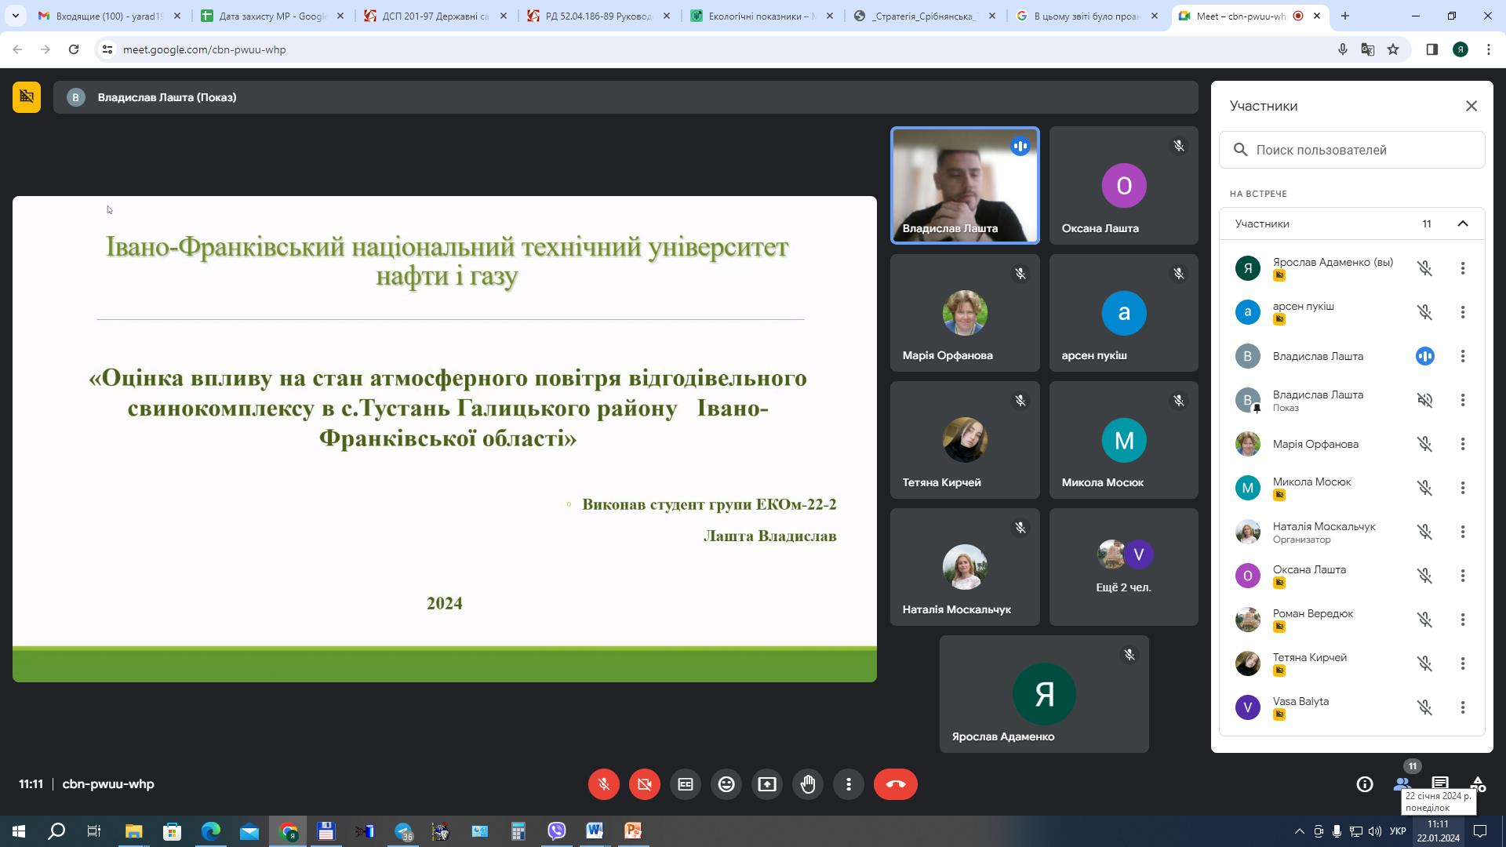The height and width of the screenshot is (847, 1506).
Task: Open the in-call chat panel
Action: point(1439,783)
